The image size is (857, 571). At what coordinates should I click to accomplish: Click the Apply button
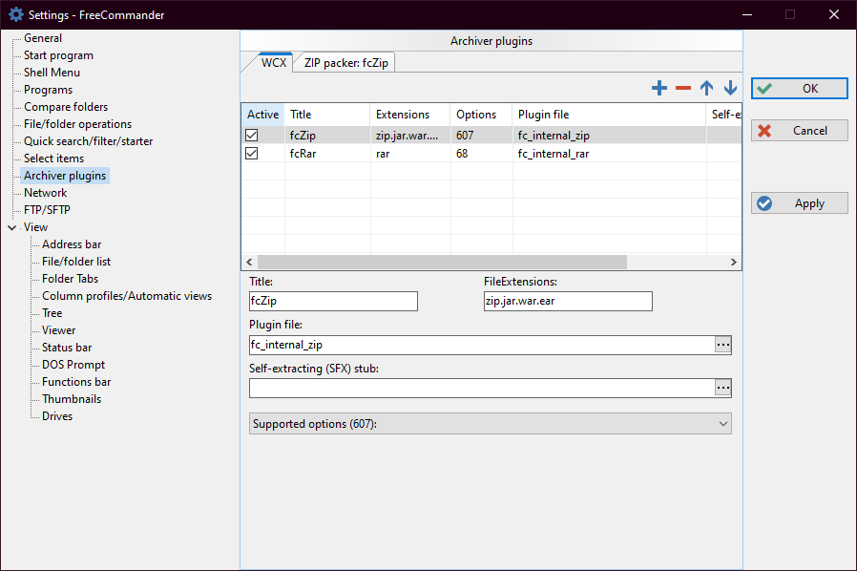pos(799,203)
